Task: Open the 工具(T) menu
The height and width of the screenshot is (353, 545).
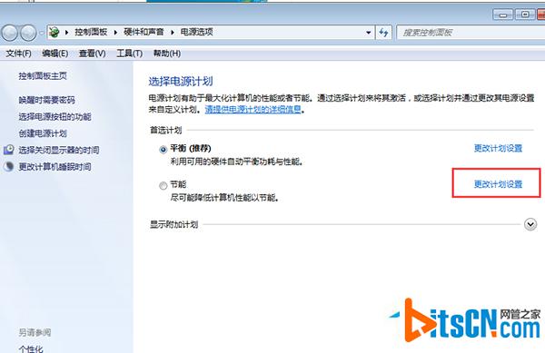Action: tap(129, 54)
